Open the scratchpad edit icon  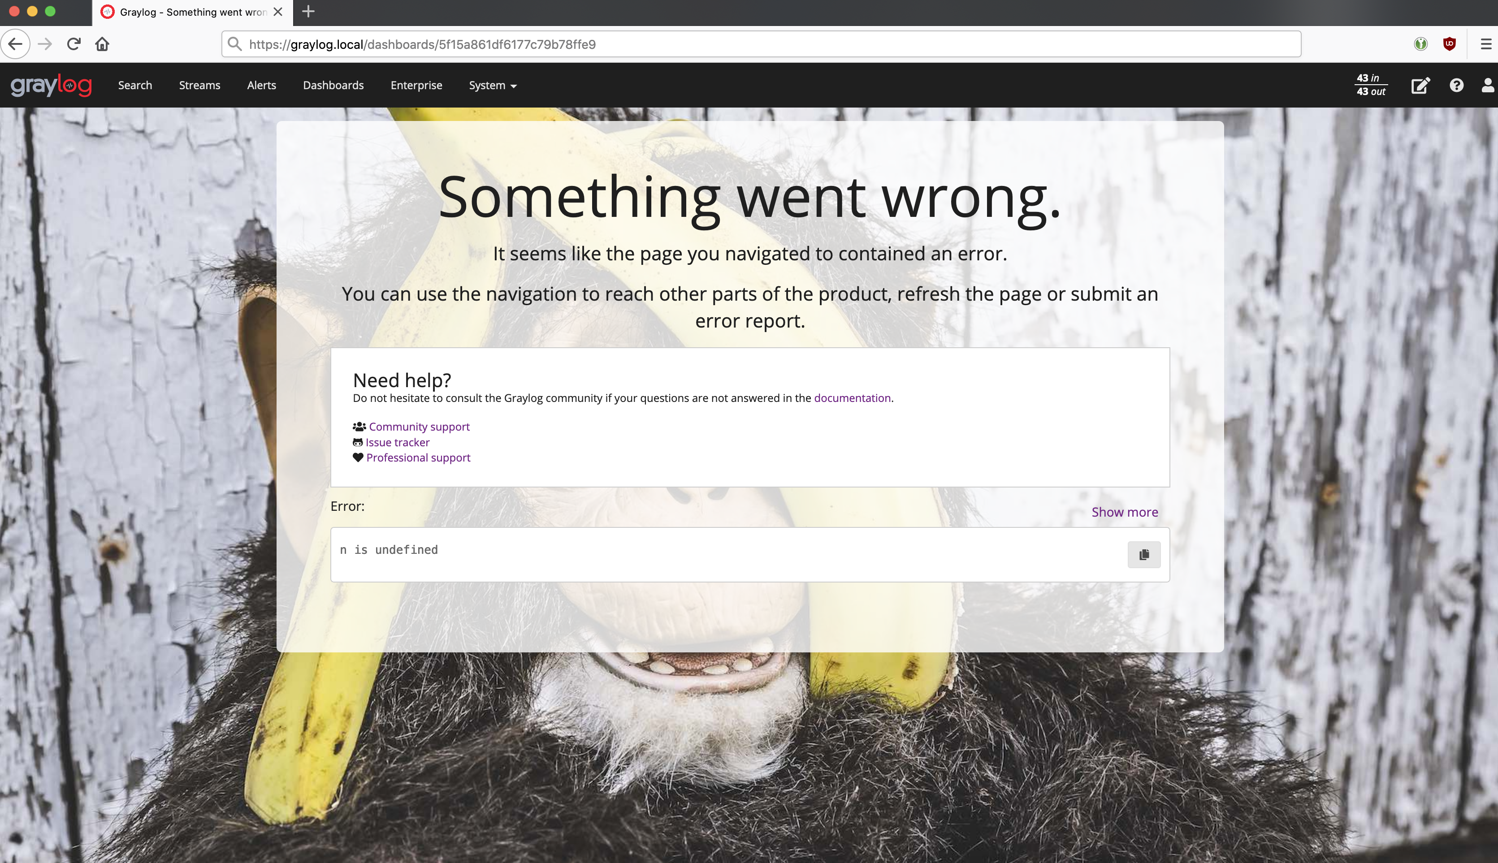tap(1420, 86)
